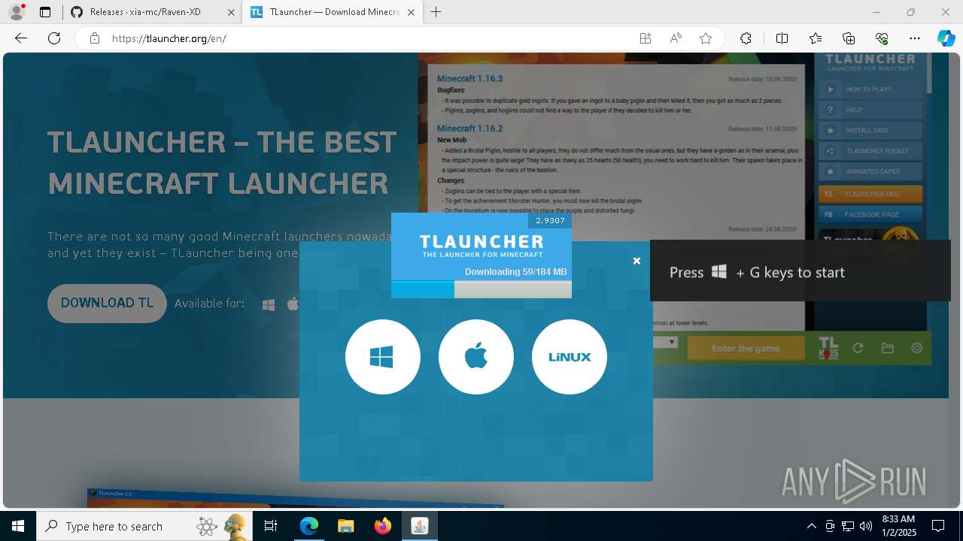
Task: Toggle Split screen view
Action: point(782,38)
